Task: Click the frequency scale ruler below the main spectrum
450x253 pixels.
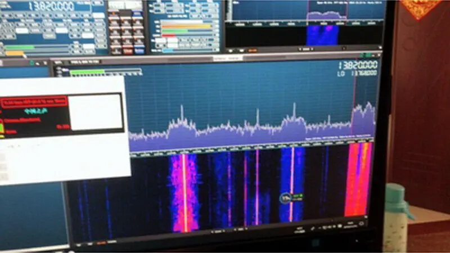Action: pos(251,147)
